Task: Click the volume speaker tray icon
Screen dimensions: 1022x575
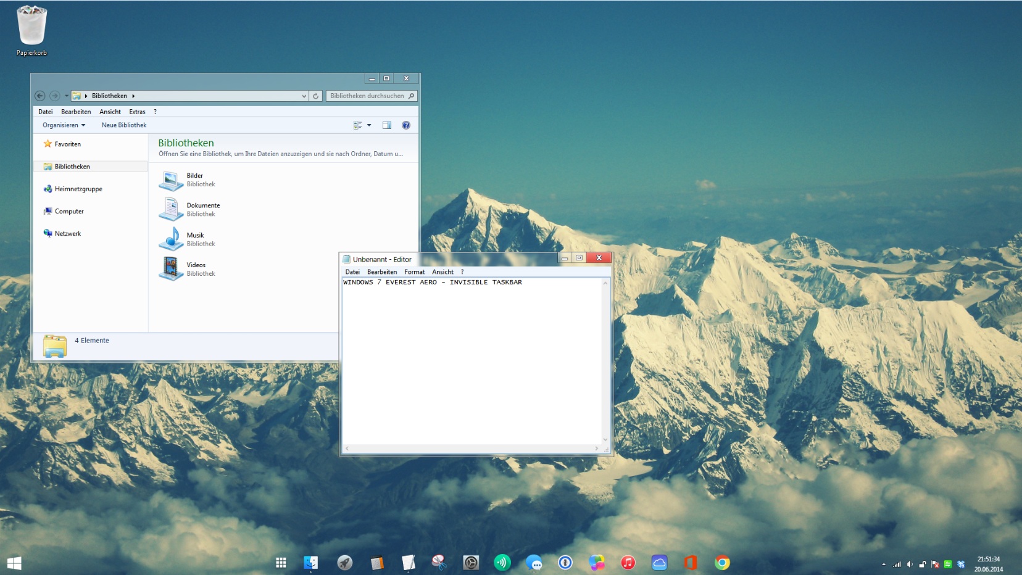Action: 910,564
